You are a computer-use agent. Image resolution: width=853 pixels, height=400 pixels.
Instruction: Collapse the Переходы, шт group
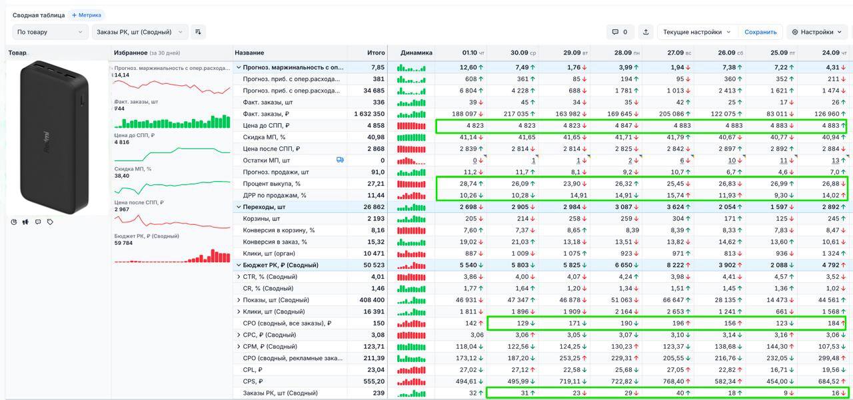tap(239, 207)
